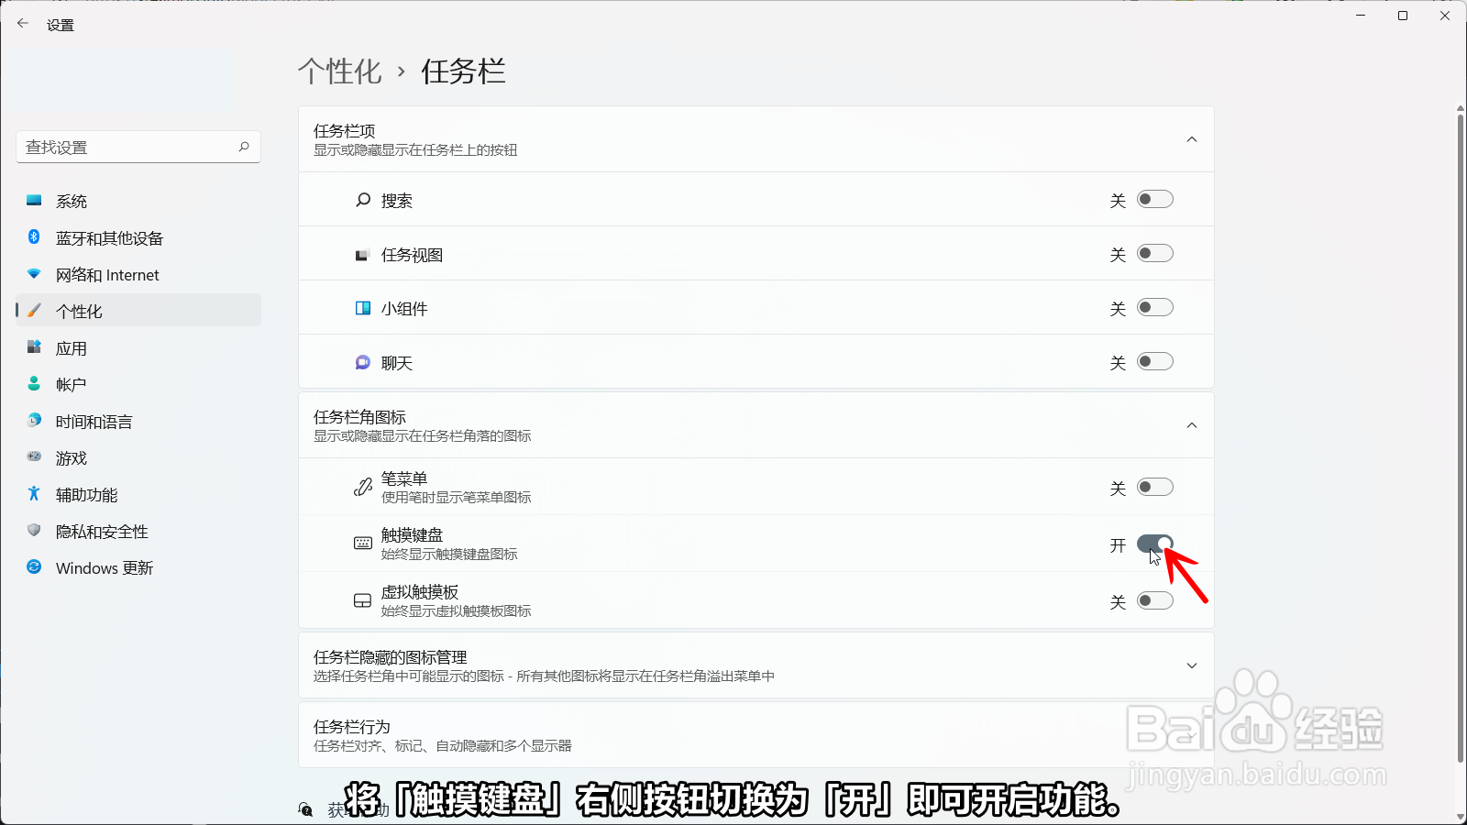Collapse the 任务栏角图标 section
This screenshot has width=1467, height=825.
coord(1192,425)
